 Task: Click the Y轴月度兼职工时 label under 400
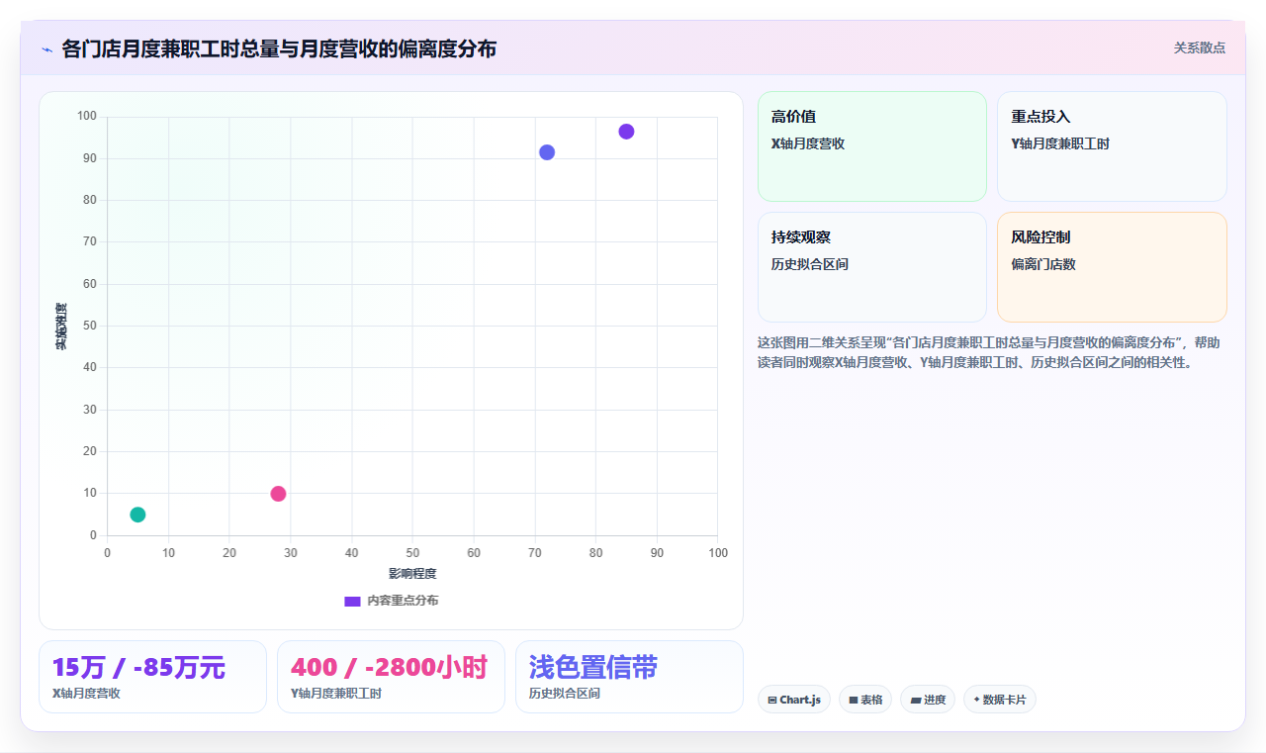[x=336, y=694]
